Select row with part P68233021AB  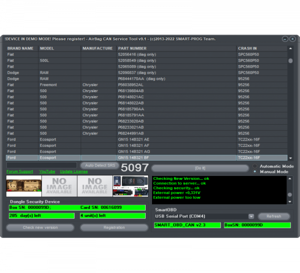tap(146, 127)
